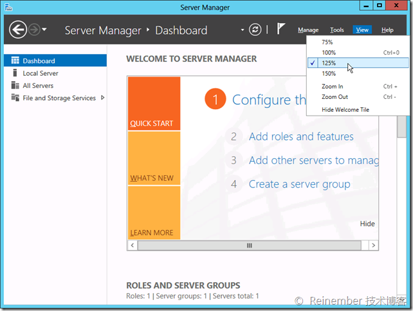413x311 pixels.
Task: Click the back navigation arrow button
Action: coord(18,30)
